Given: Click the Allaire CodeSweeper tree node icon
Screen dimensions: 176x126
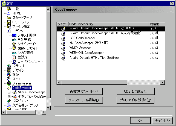Looking at the screenshot, I should point(14,92).
